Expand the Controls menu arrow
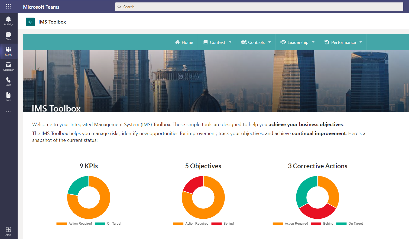Viewport: 409px width, 239px height. click(x=270, y=42)
